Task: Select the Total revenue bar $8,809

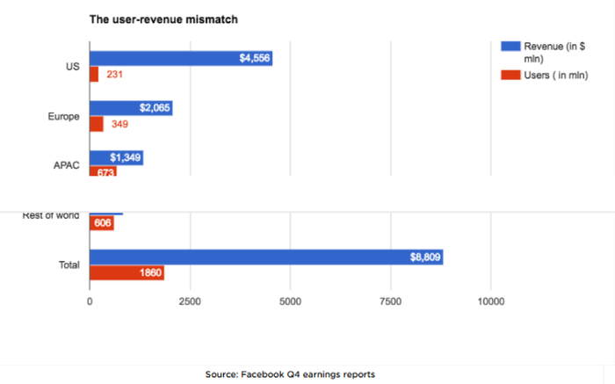Action: tap(267, 257)
